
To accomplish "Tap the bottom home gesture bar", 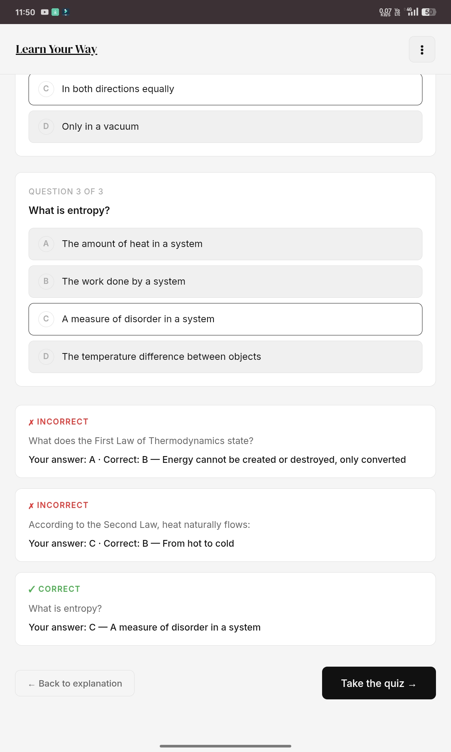I will click(225, 746).
